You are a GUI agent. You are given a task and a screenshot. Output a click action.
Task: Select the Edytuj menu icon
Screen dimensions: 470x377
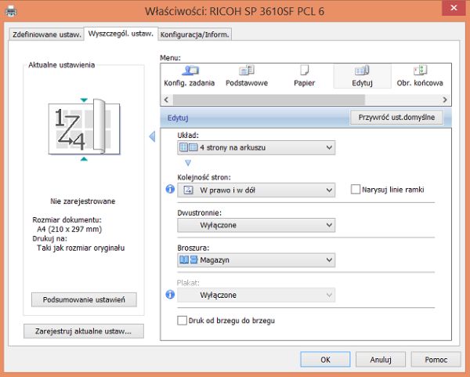(362, 76)
